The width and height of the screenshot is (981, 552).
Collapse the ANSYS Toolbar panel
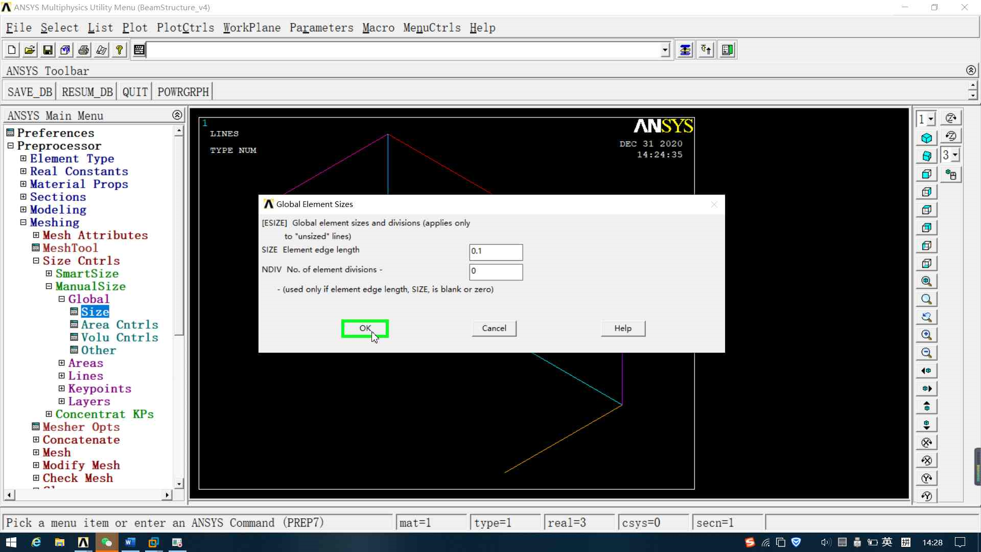971,70
